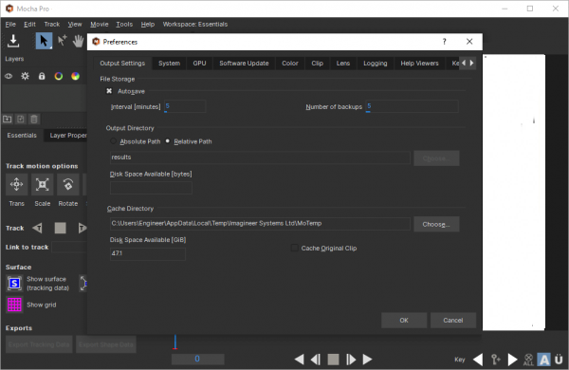Select the Absolute Path radio button

pyautogui.click(x=113, y=141)
